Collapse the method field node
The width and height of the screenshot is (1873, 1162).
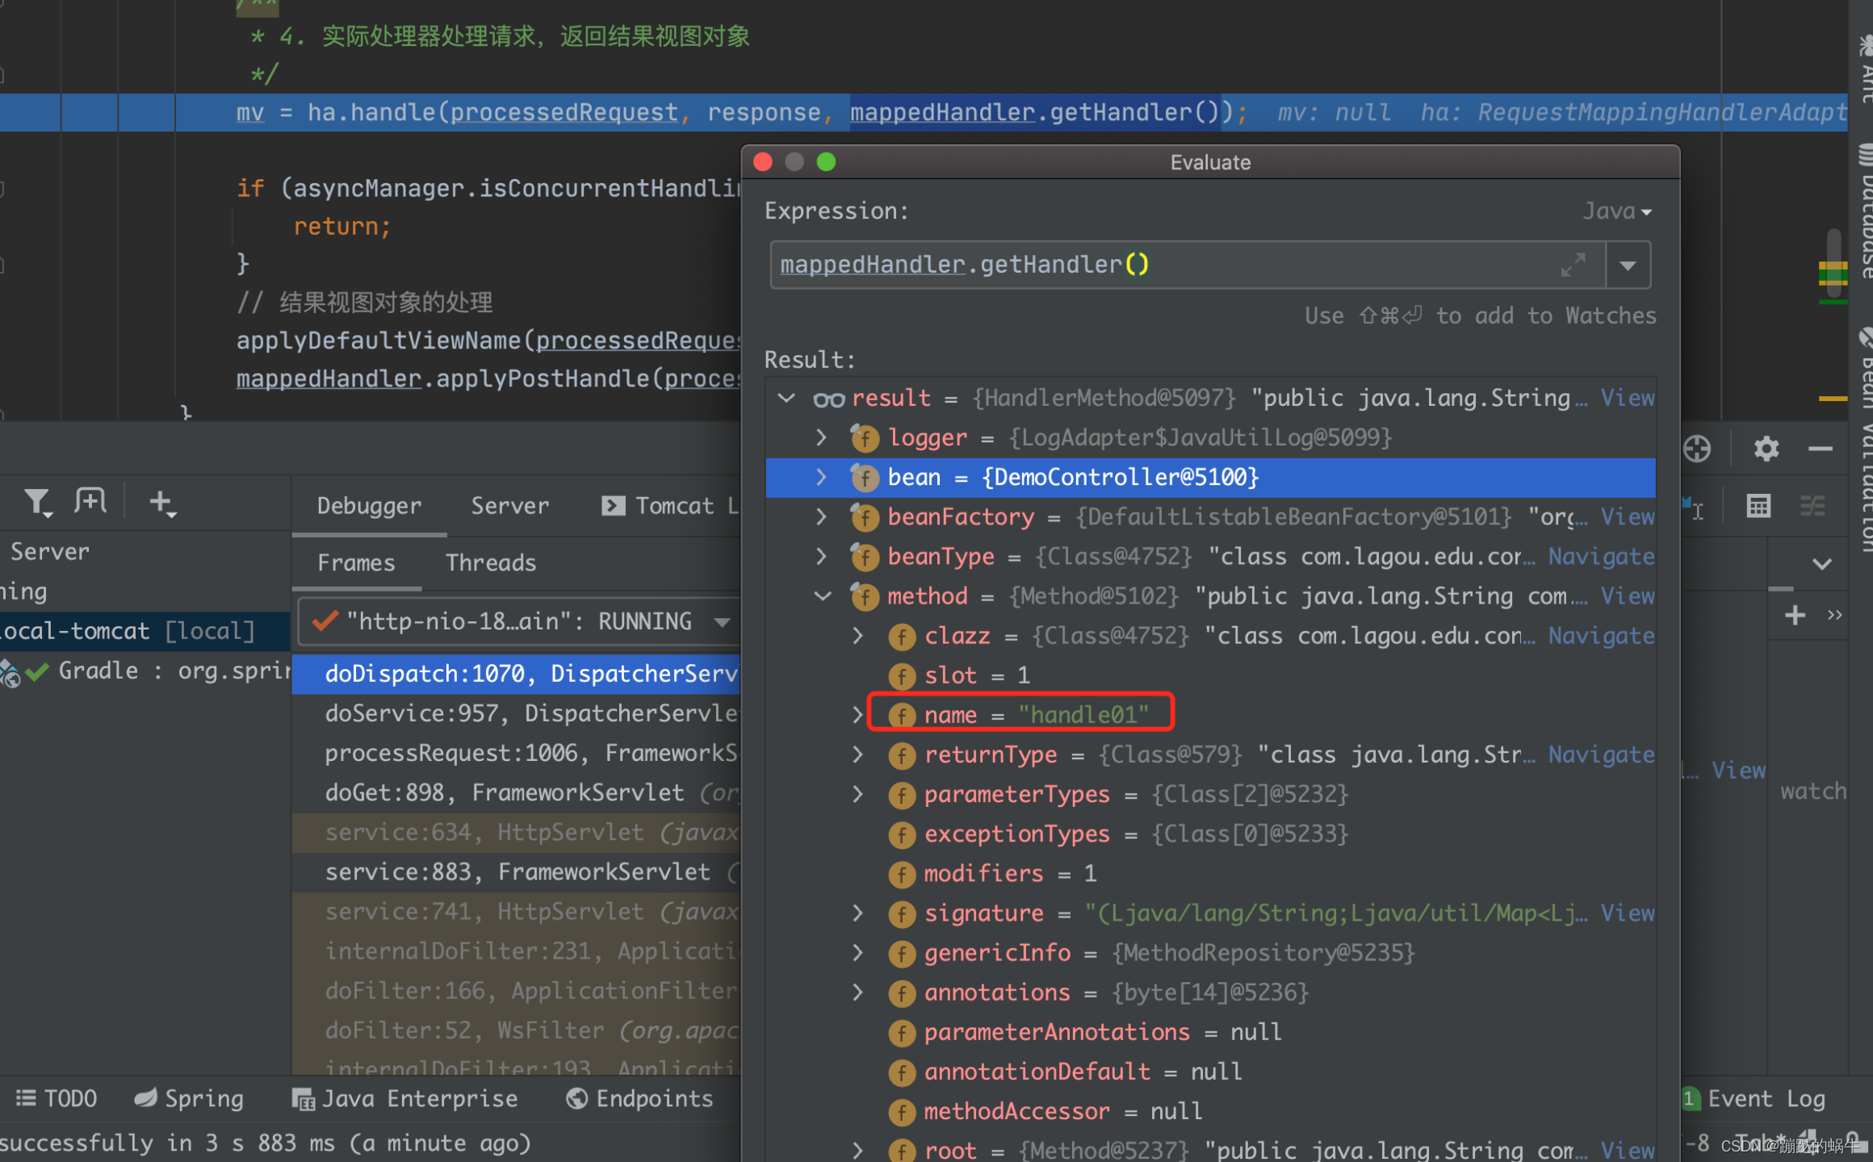[822, 596]
